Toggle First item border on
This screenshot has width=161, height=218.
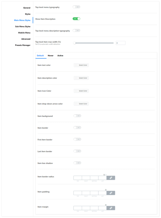tap(77, 139)
